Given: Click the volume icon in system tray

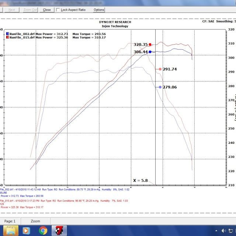Looking at the screenshot, I should [232, 230].
